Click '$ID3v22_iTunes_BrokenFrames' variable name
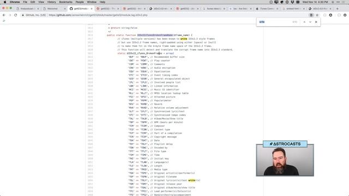This screenshot has height=196, width=349. click(x=145, y=53)
